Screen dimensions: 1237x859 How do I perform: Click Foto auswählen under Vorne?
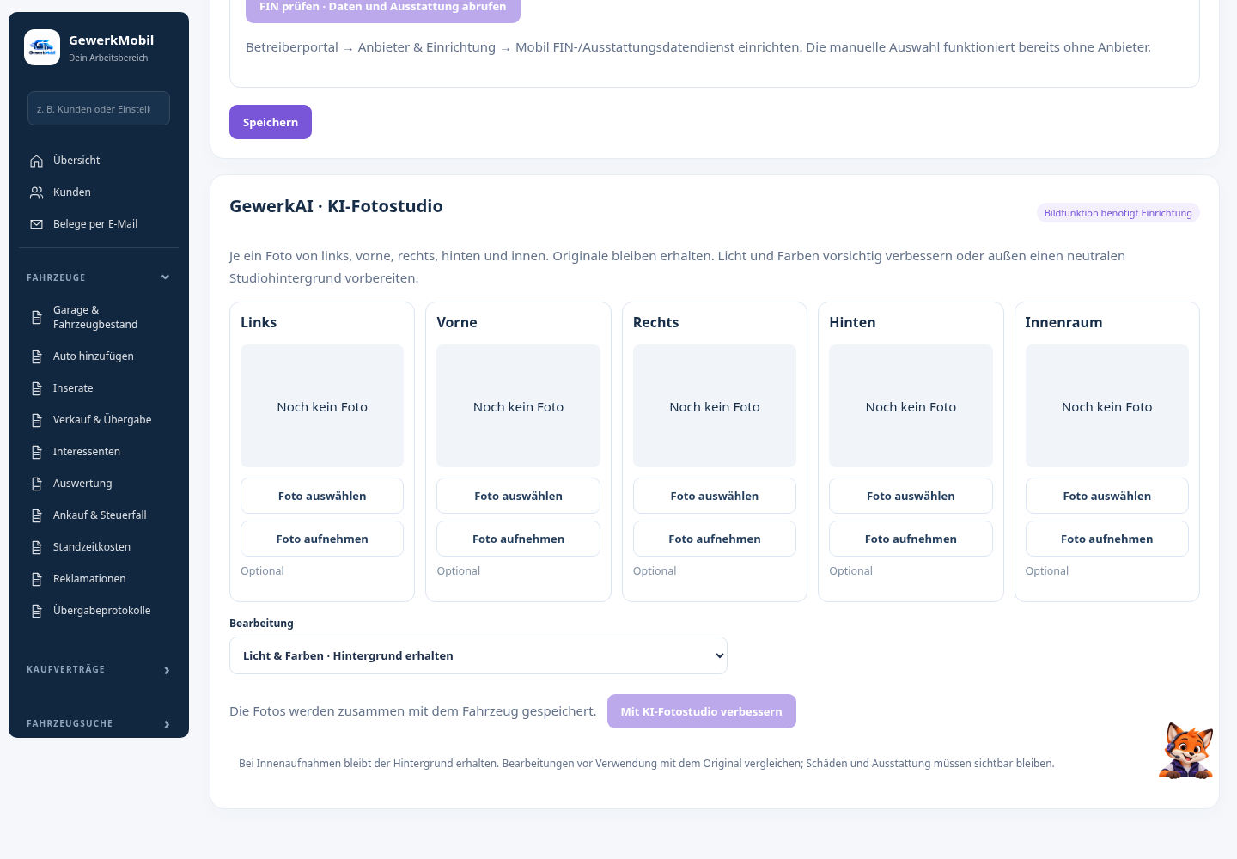click(518, 496)
